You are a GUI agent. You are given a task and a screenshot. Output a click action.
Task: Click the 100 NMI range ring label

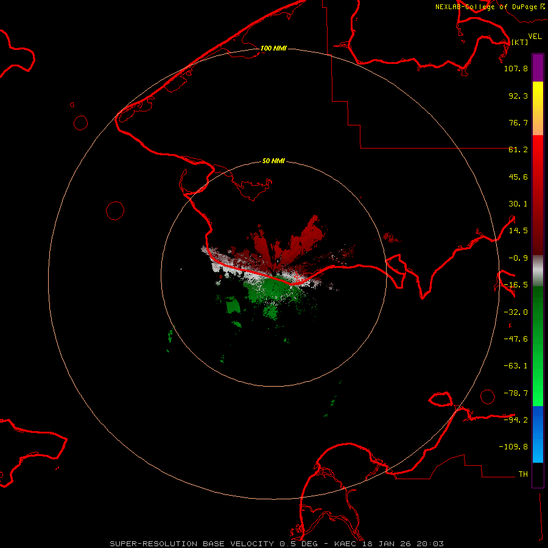[273, 48]
